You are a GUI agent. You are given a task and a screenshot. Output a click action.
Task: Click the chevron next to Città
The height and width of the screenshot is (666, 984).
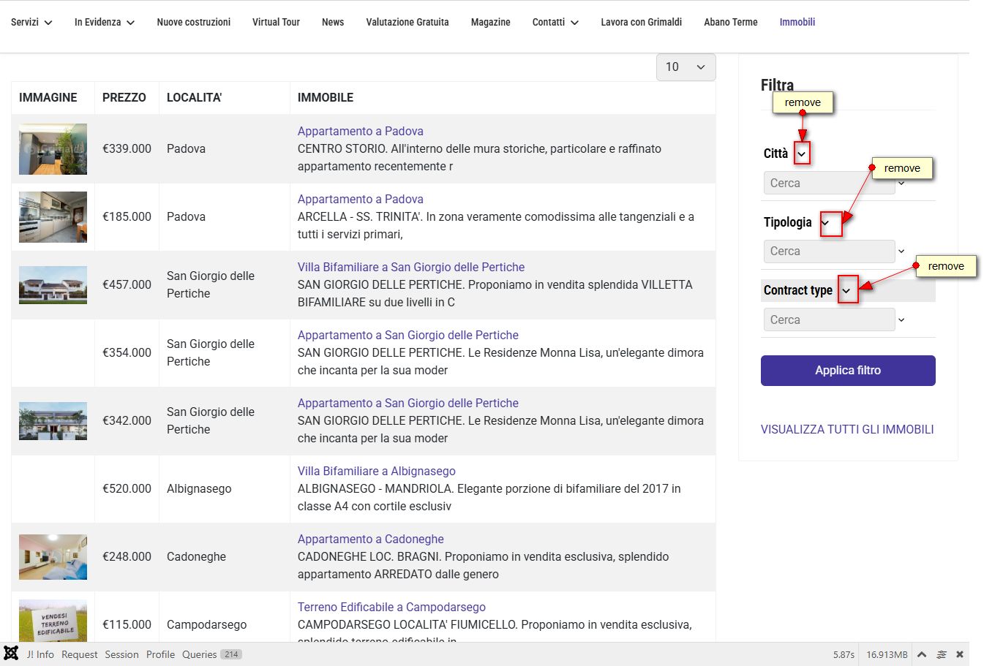point(802,154)
